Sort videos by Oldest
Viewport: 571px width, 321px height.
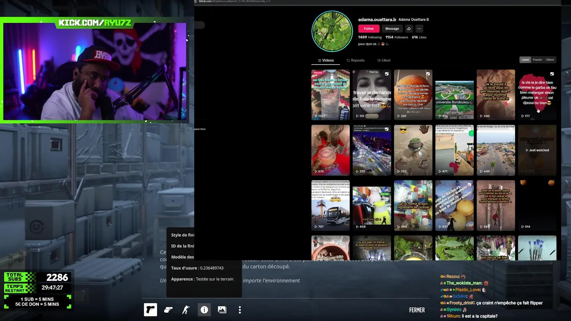pyautogui.click(x=550, y=60)
